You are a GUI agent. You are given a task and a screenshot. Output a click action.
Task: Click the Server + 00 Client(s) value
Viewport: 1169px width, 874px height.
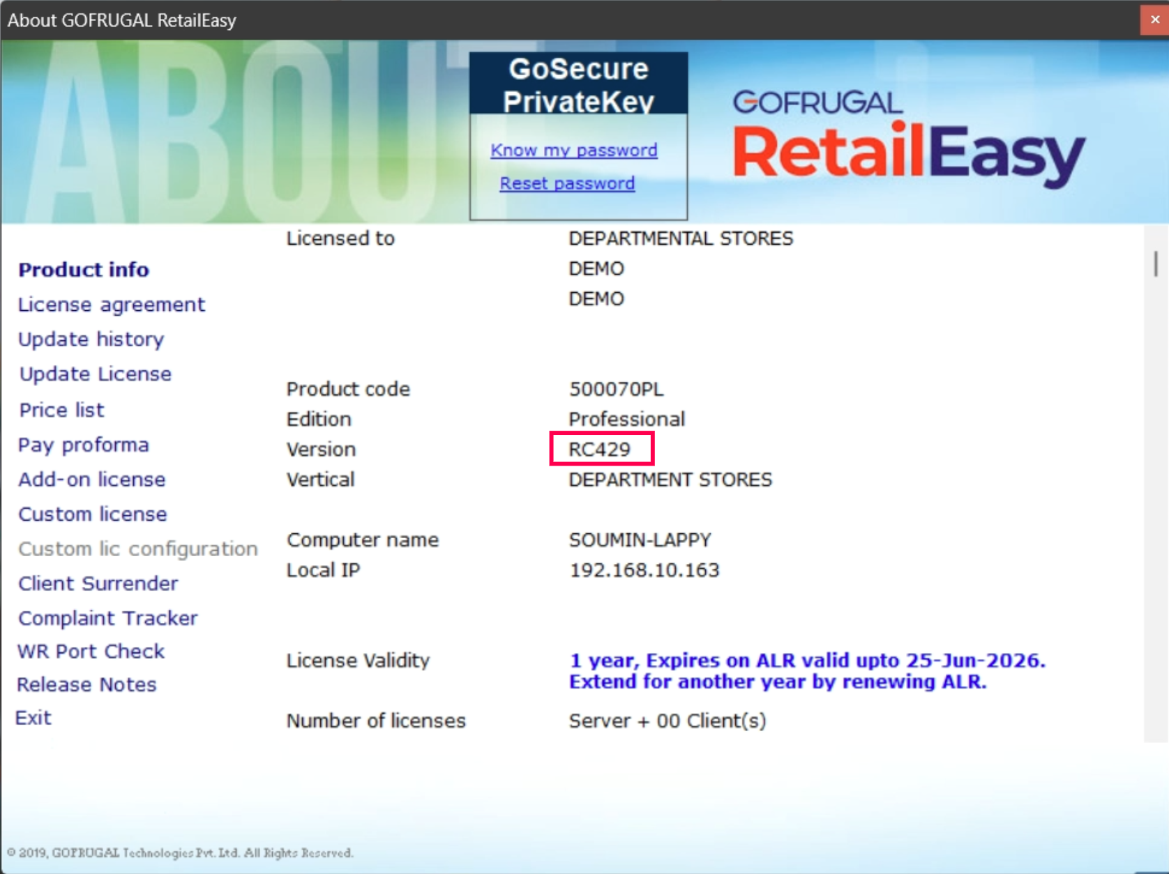(668, 721)
